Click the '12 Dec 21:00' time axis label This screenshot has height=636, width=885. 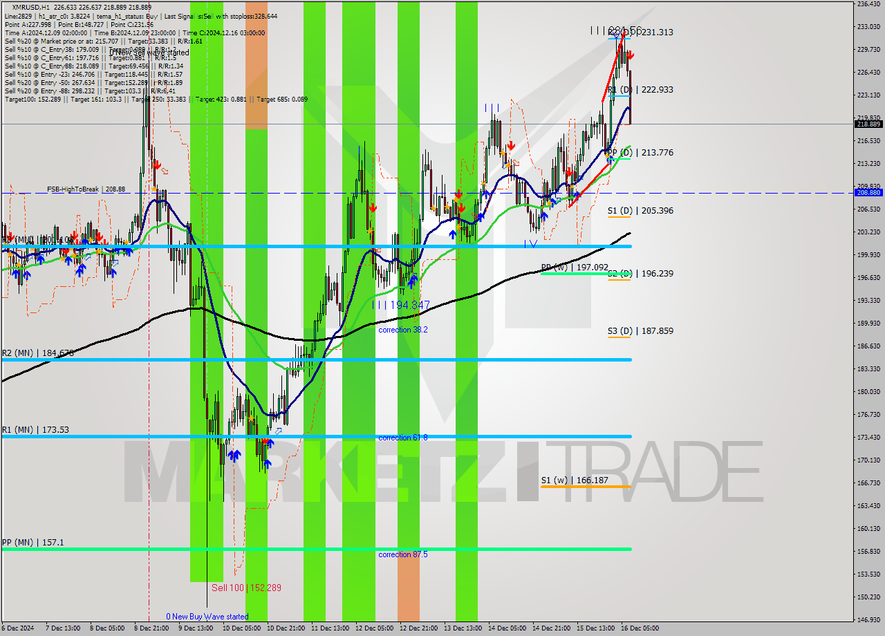[x=418, y=628]
